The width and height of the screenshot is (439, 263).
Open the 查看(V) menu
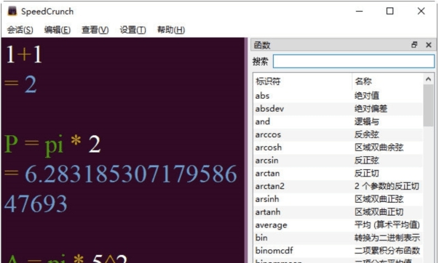pos(95,30)
